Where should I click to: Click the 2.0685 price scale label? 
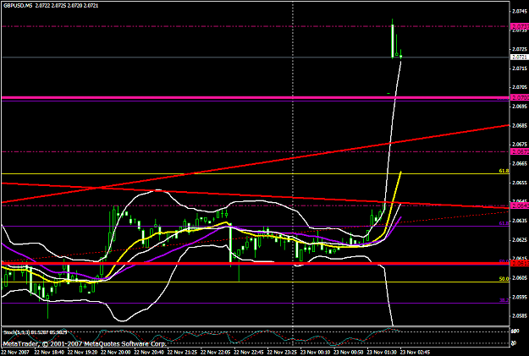520,125
